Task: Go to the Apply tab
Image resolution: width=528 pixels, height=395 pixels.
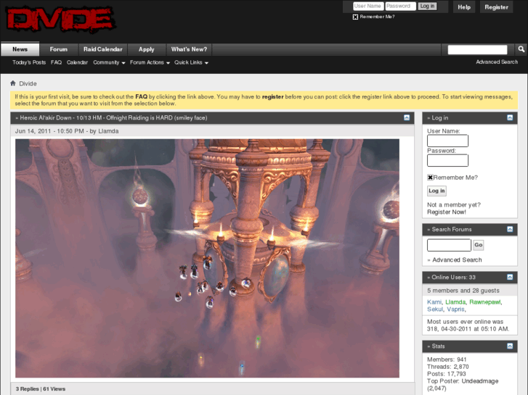Action: click(x=147, y=49)
